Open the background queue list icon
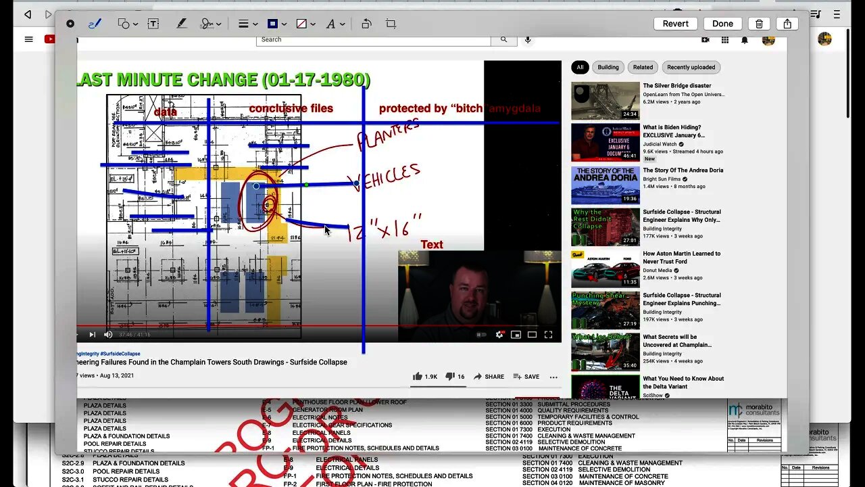The image size is (865, 487). [x=817, y=14]
